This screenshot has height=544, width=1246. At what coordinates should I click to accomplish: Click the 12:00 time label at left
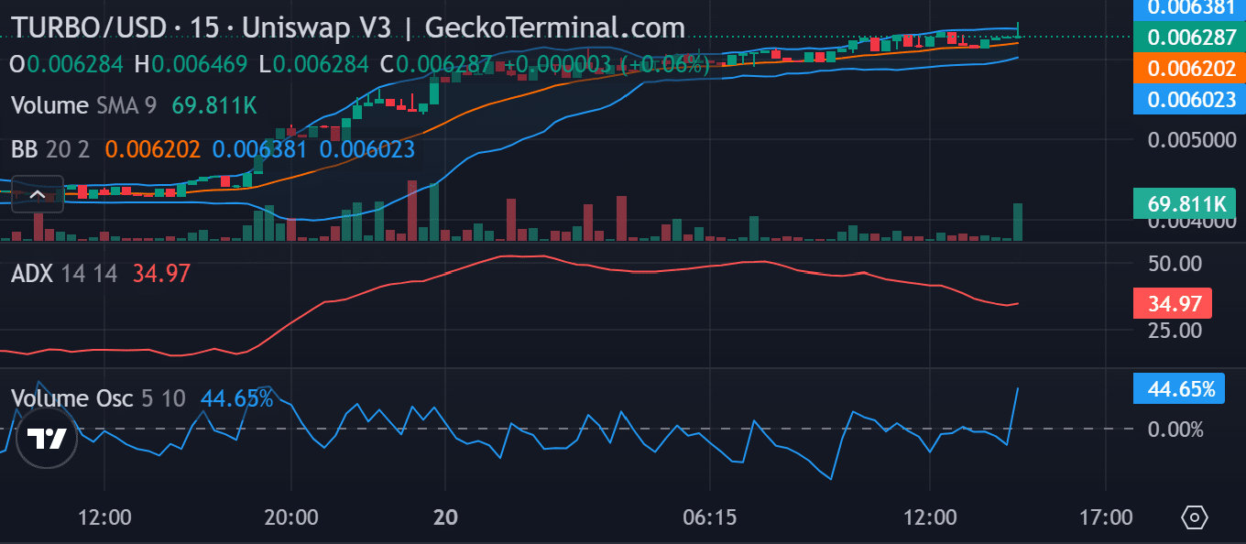click(104, 517)
